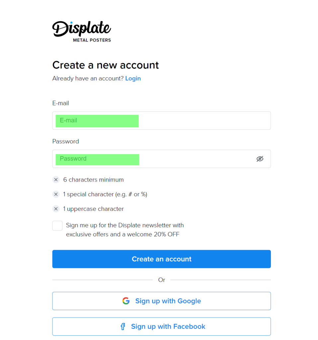
Task: Click the Google logo icon
Action: click(x=126, y=301)
